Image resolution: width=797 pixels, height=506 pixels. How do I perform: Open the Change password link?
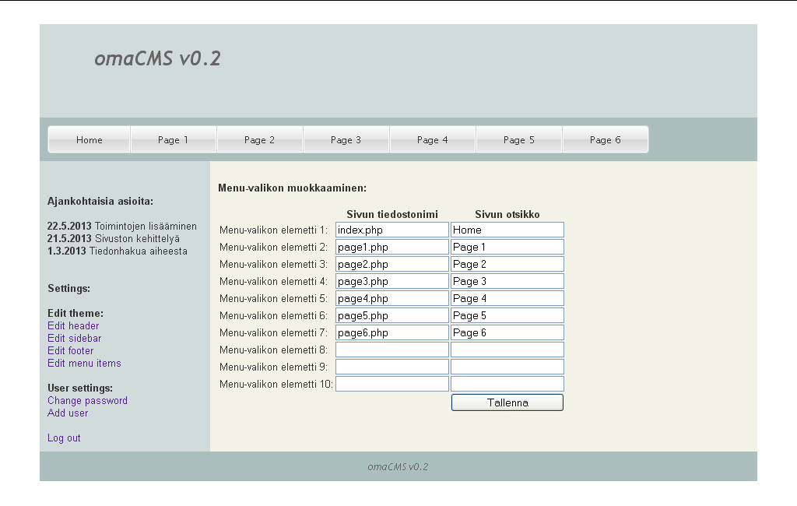pyautogui.click(x=87, y=400)
